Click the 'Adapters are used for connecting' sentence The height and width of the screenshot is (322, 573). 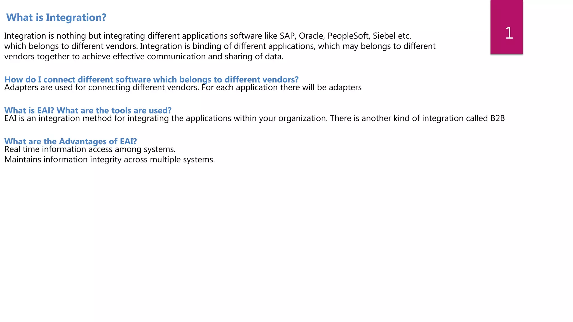coord(102,87)
